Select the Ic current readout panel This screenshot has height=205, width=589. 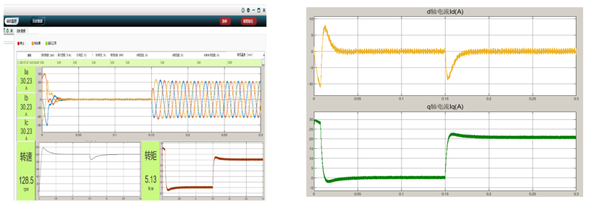click(x=26, y=130)
